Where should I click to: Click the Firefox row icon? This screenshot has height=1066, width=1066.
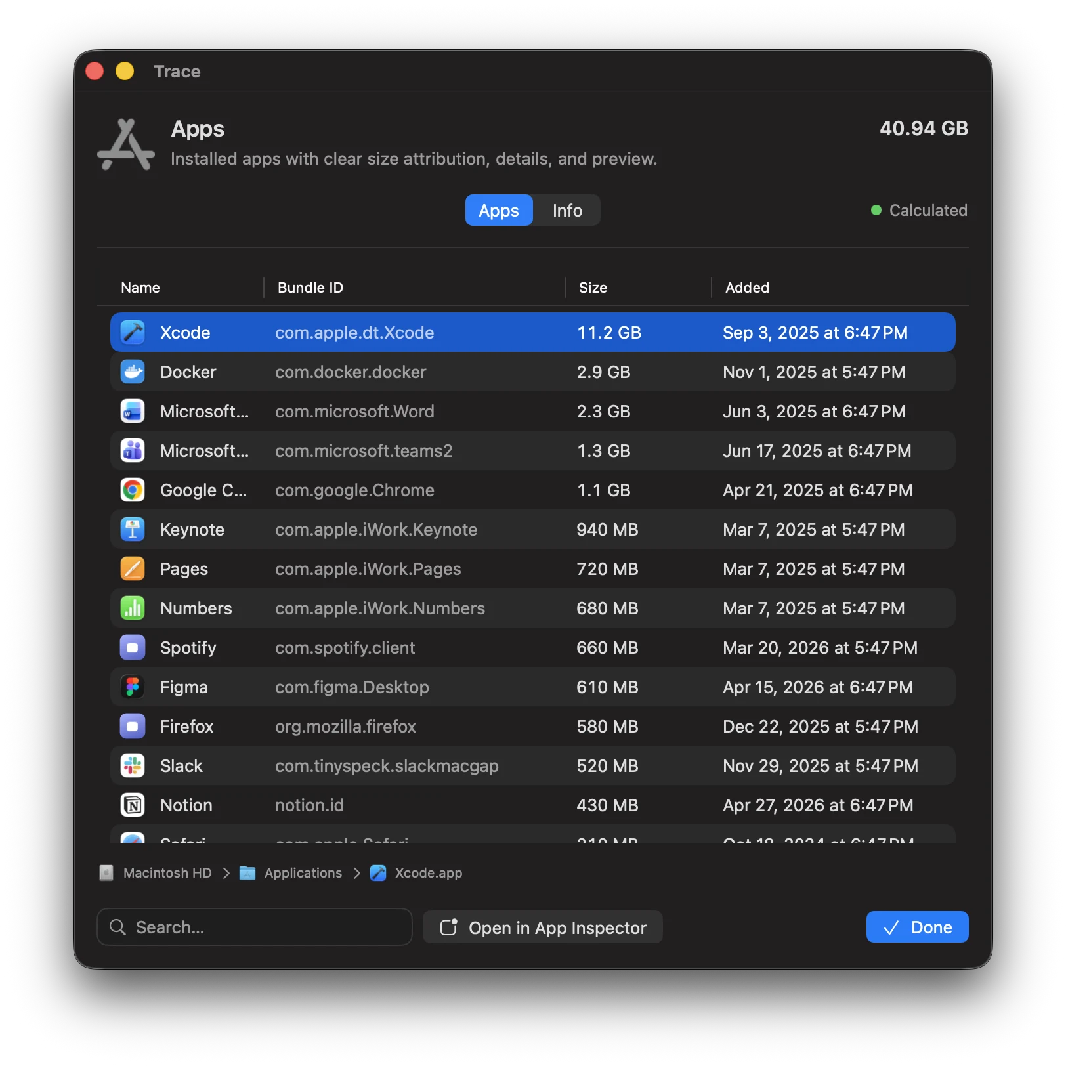tap(133, 727)
